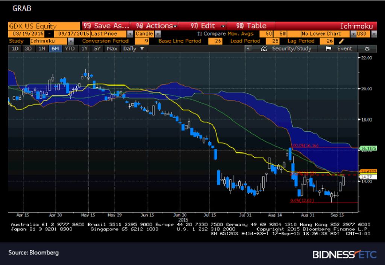Click the BIDNESS ETC logo

[x=348, y=254]
